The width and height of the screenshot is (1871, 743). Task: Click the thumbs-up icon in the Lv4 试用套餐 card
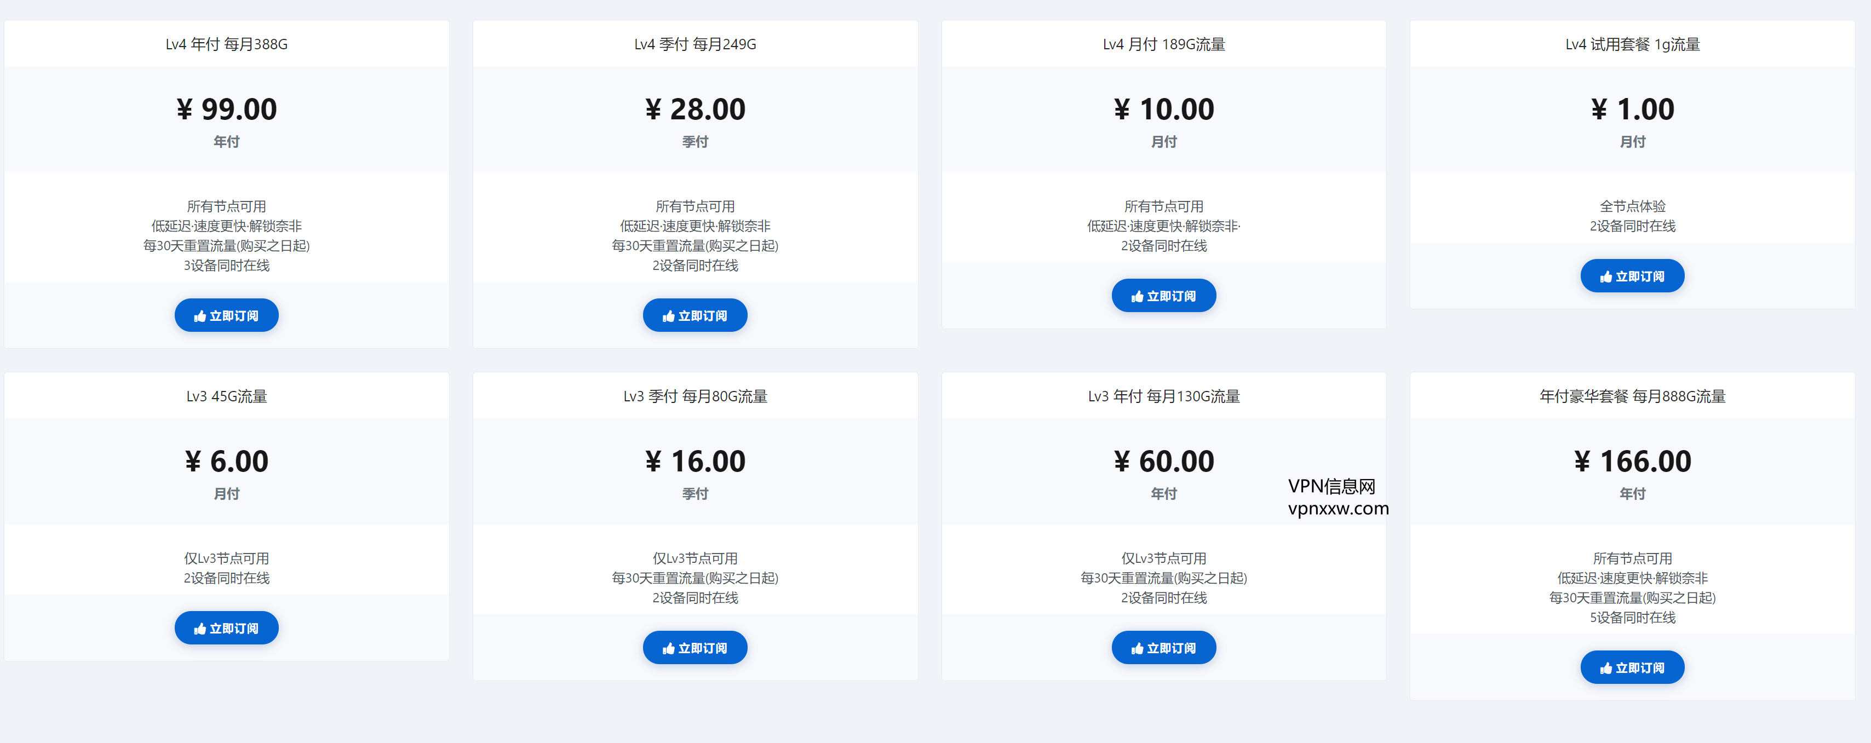(1605, 277)
